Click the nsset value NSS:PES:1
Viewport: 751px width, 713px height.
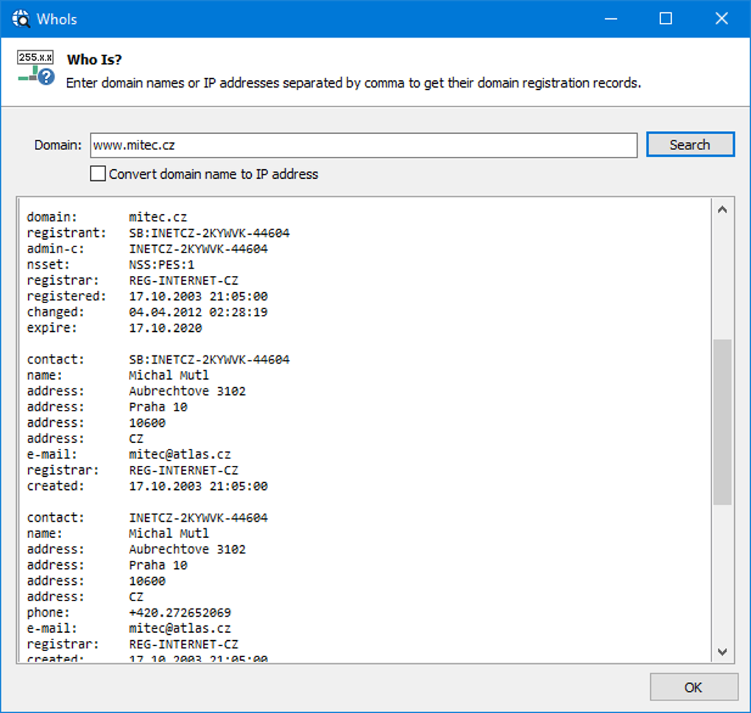tap(161, 265)
